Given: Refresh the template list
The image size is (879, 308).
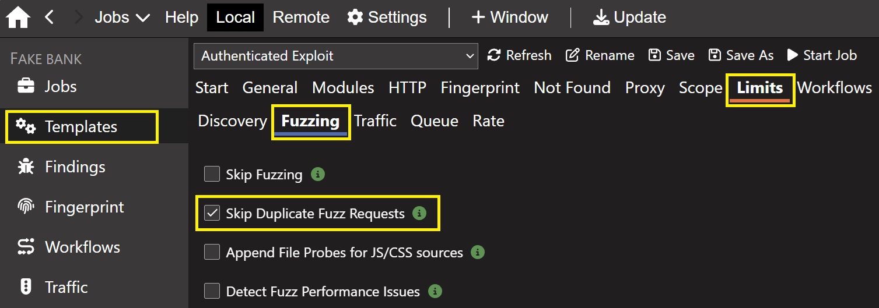Looking at the screenshot, I should click(x=520, y=55).
